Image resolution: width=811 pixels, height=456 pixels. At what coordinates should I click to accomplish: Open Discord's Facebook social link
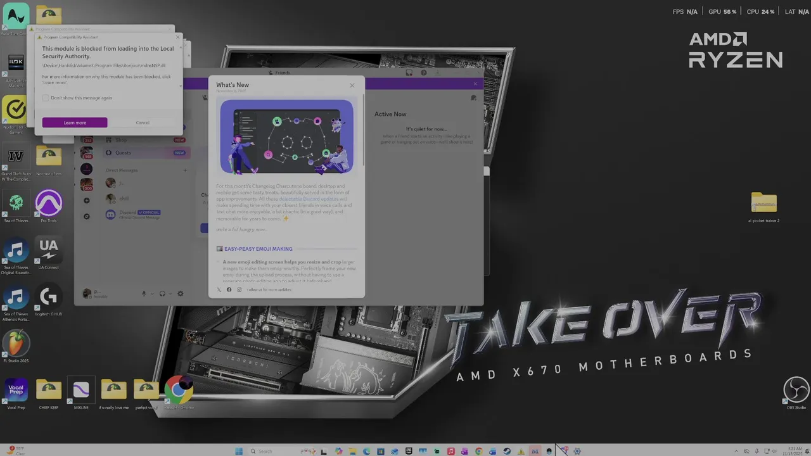(229, 289)
